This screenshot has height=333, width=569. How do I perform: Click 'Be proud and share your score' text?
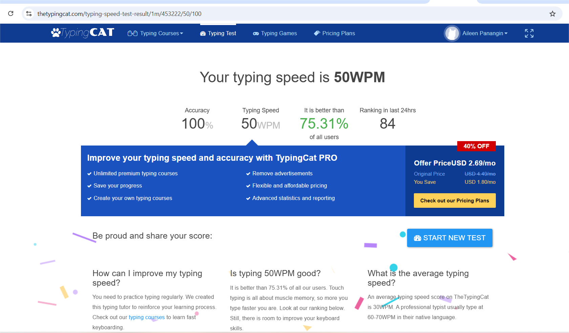click(152, 236)
